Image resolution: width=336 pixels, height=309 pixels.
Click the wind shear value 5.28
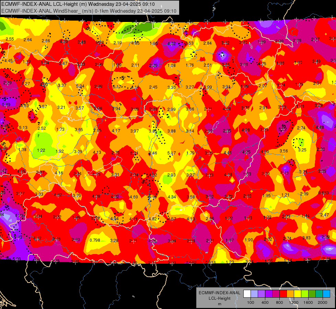point(100,43)
